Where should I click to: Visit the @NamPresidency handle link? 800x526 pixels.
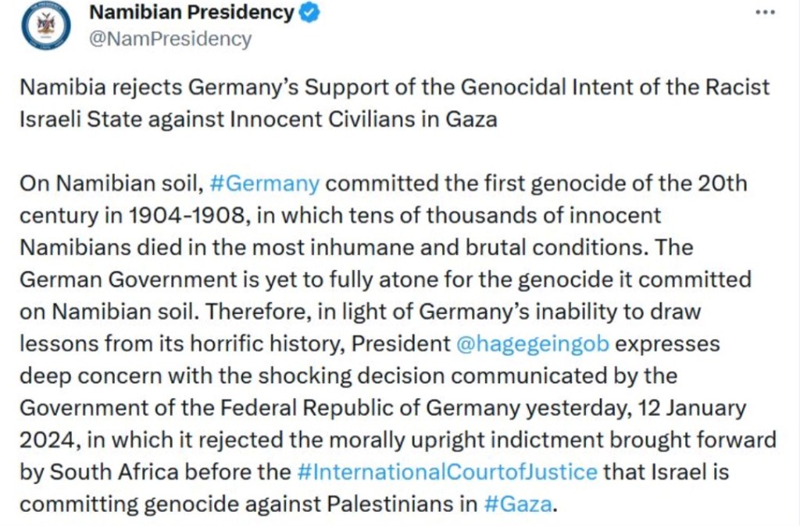click(x=171, y=39)
